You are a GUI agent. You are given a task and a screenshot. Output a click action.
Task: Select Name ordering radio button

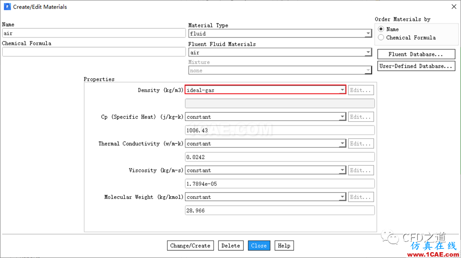(381, 29)
